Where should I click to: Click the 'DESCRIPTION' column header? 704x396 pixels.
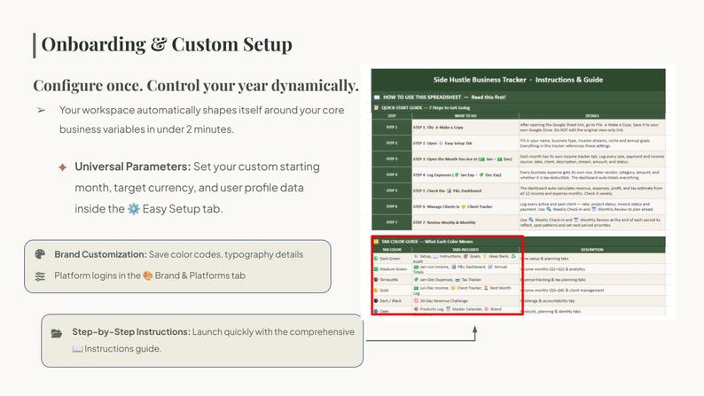point(591,249)
